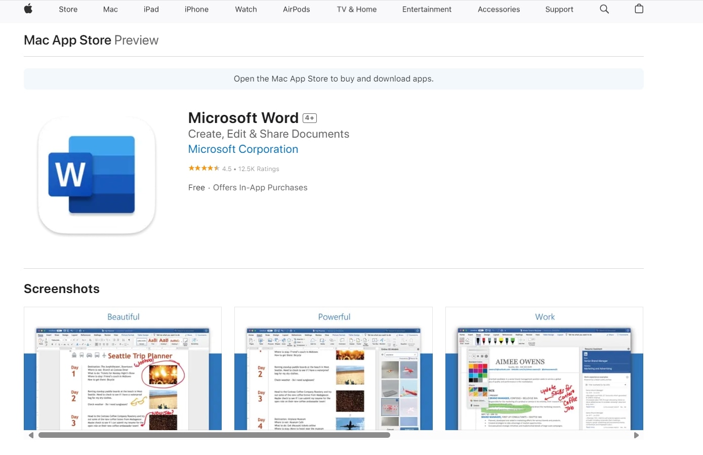Open the iPhone menu

[x=197, y=9]
